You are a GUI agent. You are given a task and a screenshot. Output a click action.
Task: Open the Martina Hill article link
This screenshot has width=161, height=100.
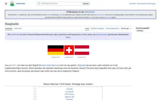tap(69, 97)
